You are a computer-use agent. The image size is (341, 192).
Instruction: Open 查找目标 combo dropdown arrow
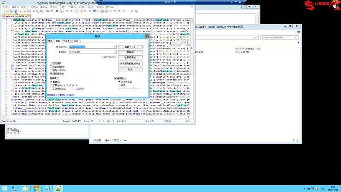click(115, 47)
